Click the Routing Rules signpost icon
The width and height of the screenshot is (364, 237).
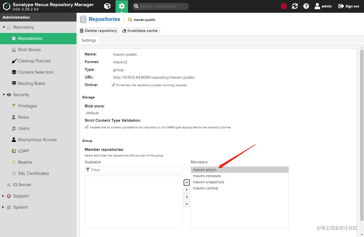coord(14,83)
